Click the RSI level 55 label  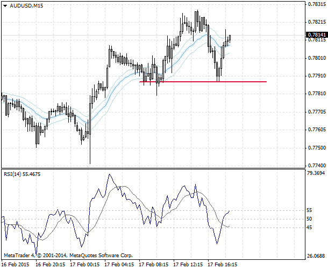pyautogui.click(x=309, y=210)
